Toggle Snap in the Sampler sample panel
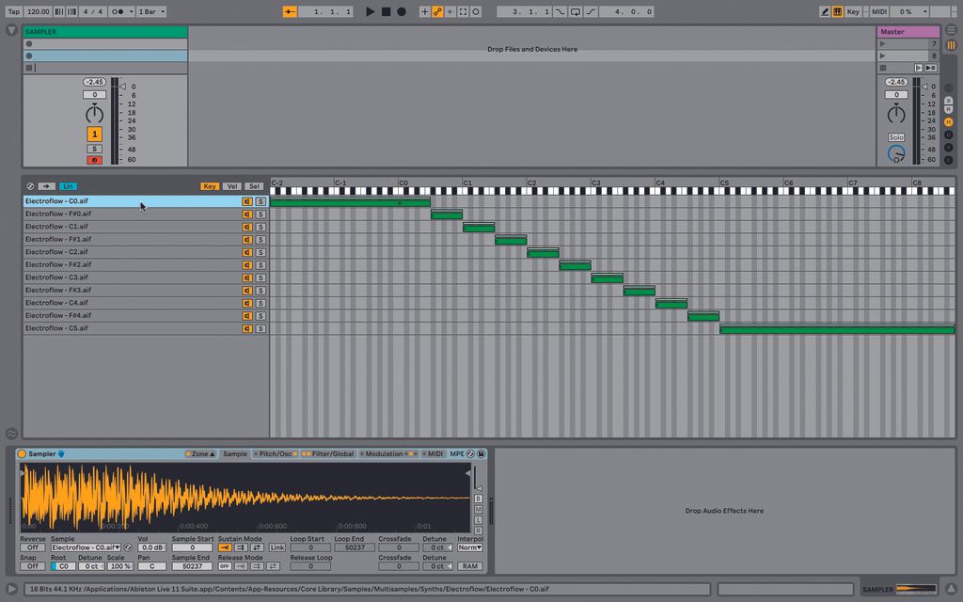Viewport: 963px width, 602px height. [x=33, y=565]
